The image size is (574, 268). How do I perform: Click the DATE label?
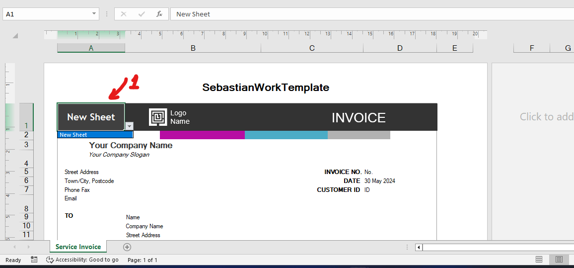pyautogui.click(x=352, y=181)
